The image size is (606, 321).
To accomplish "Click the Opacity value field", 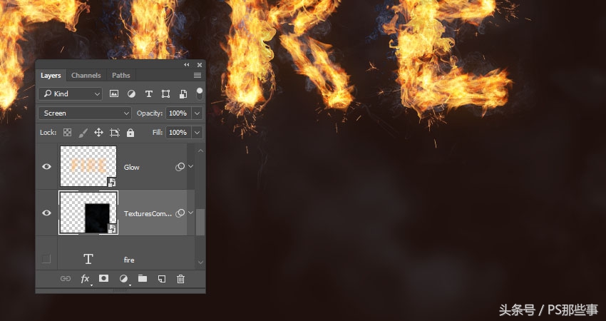I will [x=178, y=113].
